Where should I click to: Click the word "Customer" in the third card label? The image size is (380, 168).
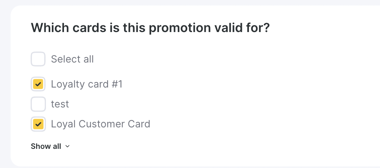(x=102, y=124)
